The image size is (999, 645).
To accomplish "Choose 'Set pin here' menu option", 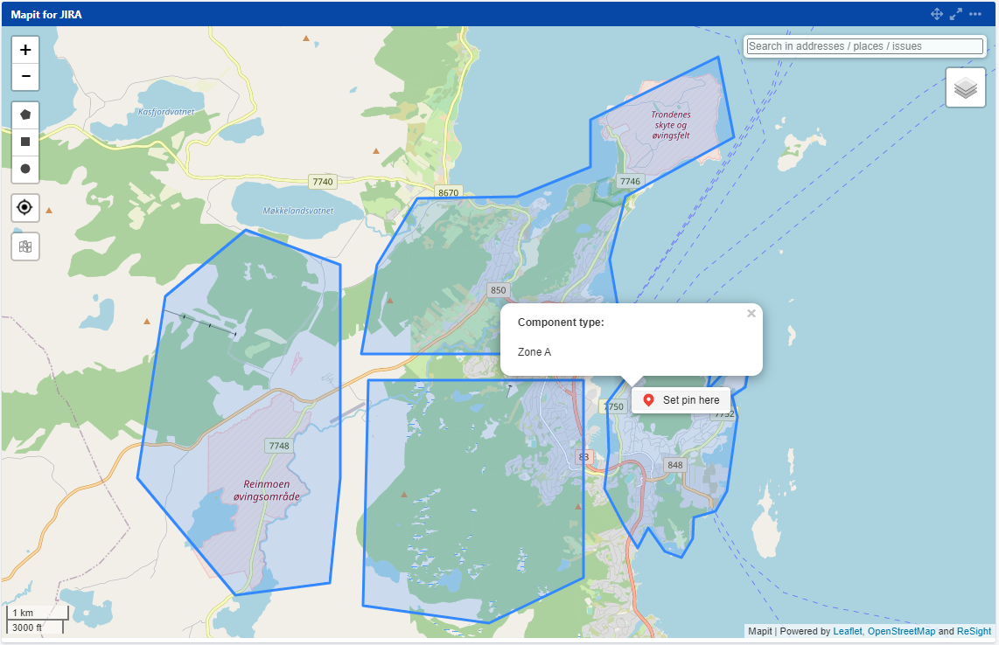I will point(681,400).
